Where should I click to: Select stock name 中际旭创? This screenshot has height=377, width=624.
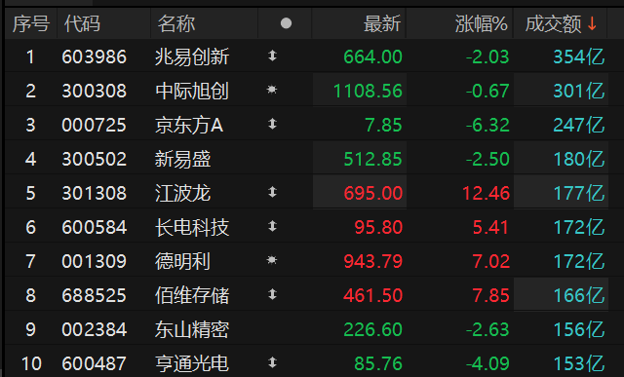pos(192,91)
